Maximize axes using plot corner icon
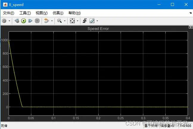The image size is (193, 129). point(191,27)
